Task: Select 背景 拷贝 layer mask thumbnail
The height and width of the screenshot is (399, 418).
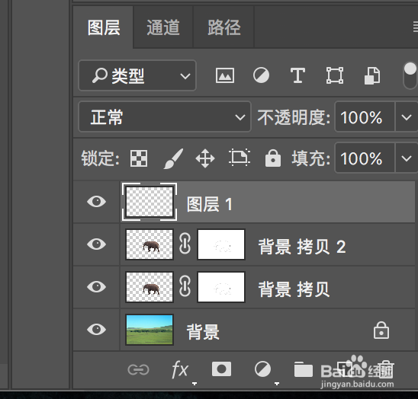Action: [221, 286]
